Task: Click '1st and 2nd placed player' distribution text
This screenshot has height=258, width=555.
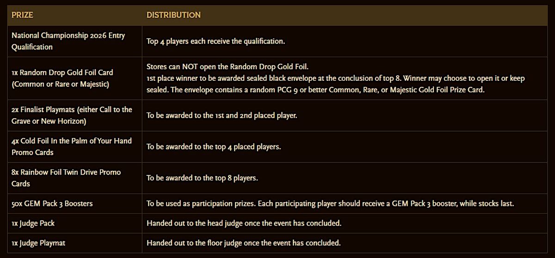Action: (222, 115)
